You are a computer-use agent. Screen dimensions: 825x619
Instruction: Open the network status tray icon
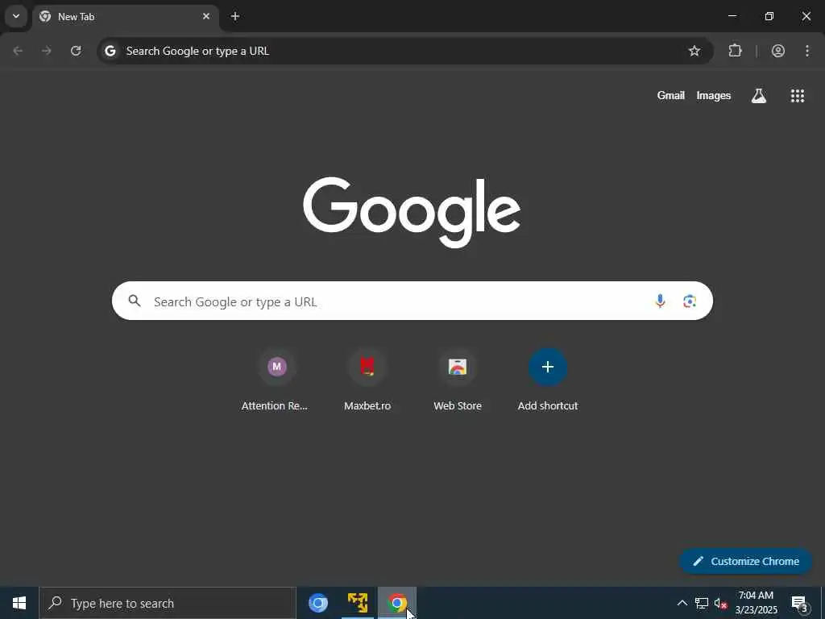tap(702, 603)
